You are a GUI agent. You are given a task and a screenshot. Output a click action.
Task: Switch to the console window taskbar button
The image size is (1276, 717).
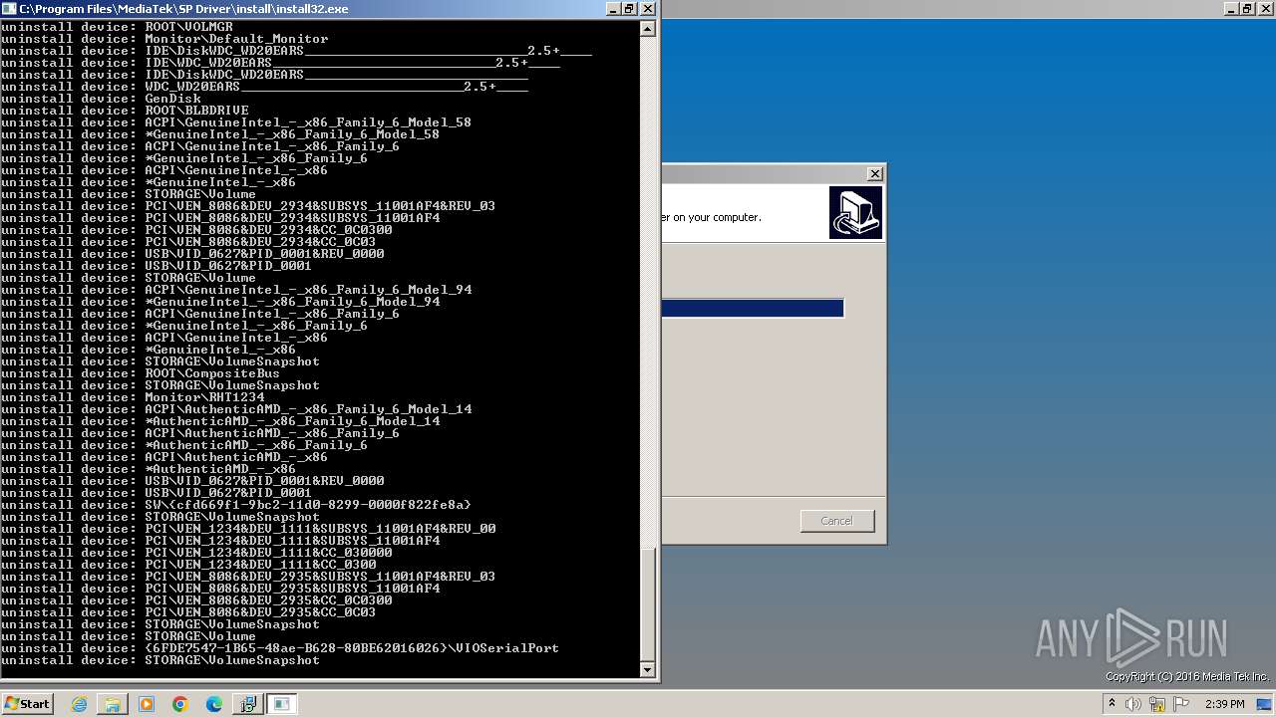pos(282,704)
